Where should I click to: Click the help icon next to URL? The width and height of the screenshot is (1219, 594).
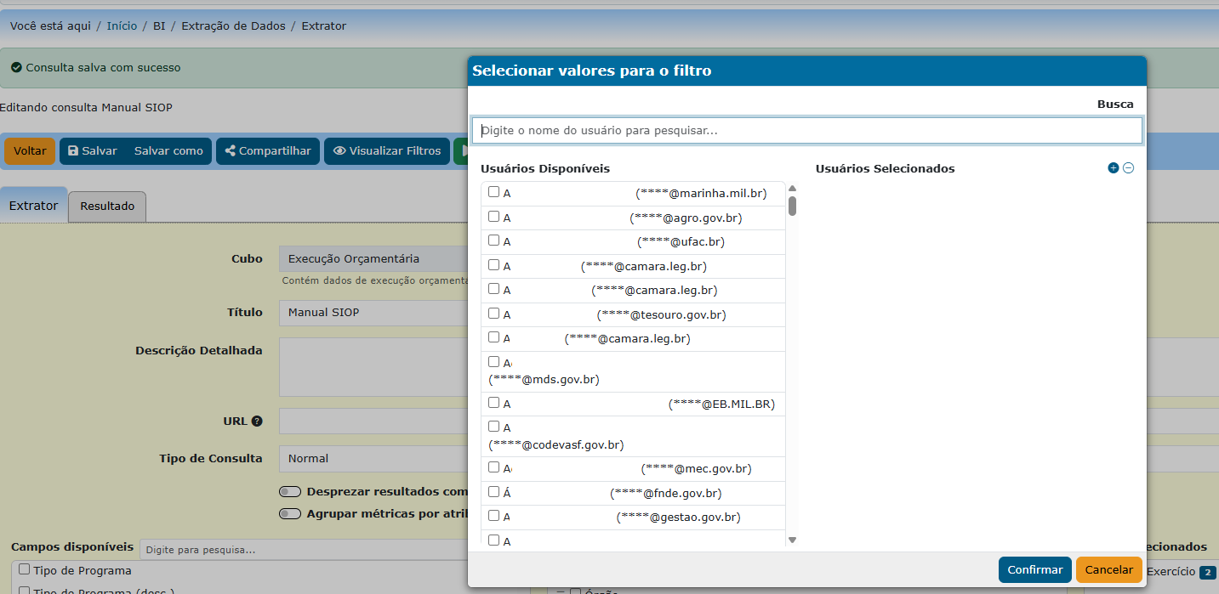tap(256, 421)
